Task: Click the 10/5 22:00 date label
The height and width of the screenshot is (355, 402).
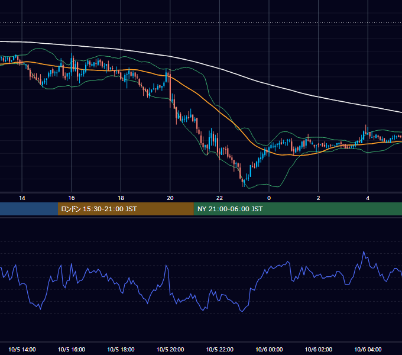Action: (220, 349)
